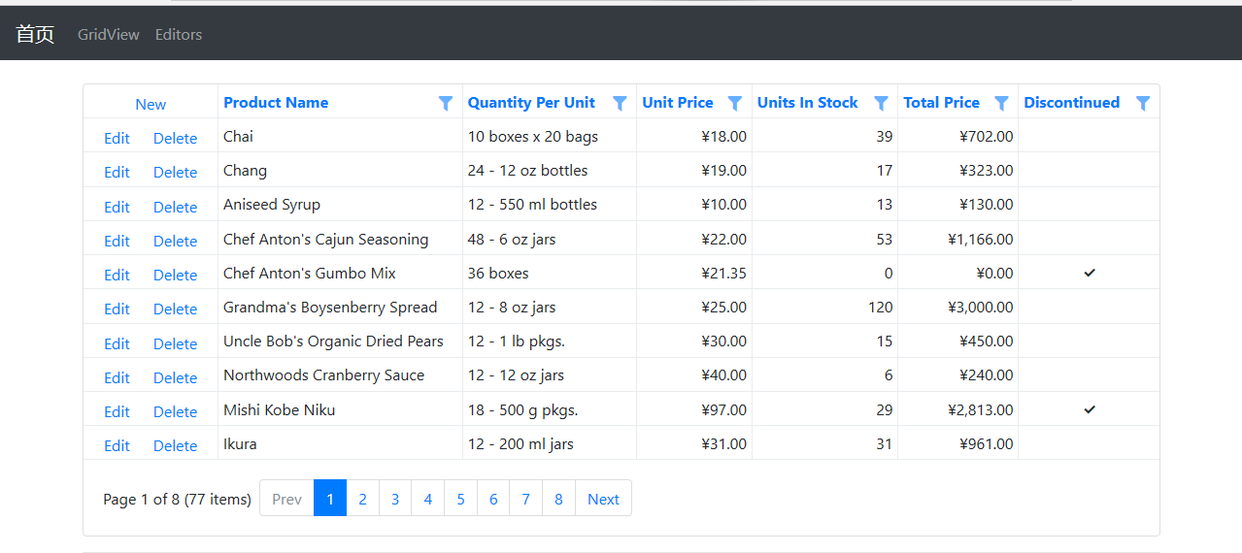Delete the Ikura product row
The width and height of the screenshot is (1242, 553).
tap(175, 445)
